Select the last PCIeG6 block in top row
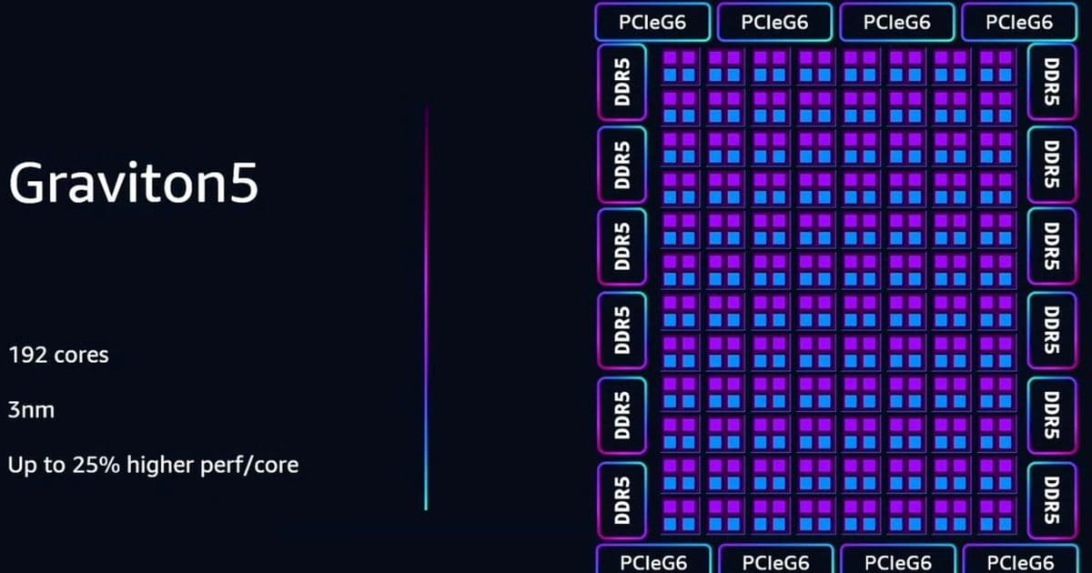Viewport: 1092px width, 573px height. [x=1019, y=23]
